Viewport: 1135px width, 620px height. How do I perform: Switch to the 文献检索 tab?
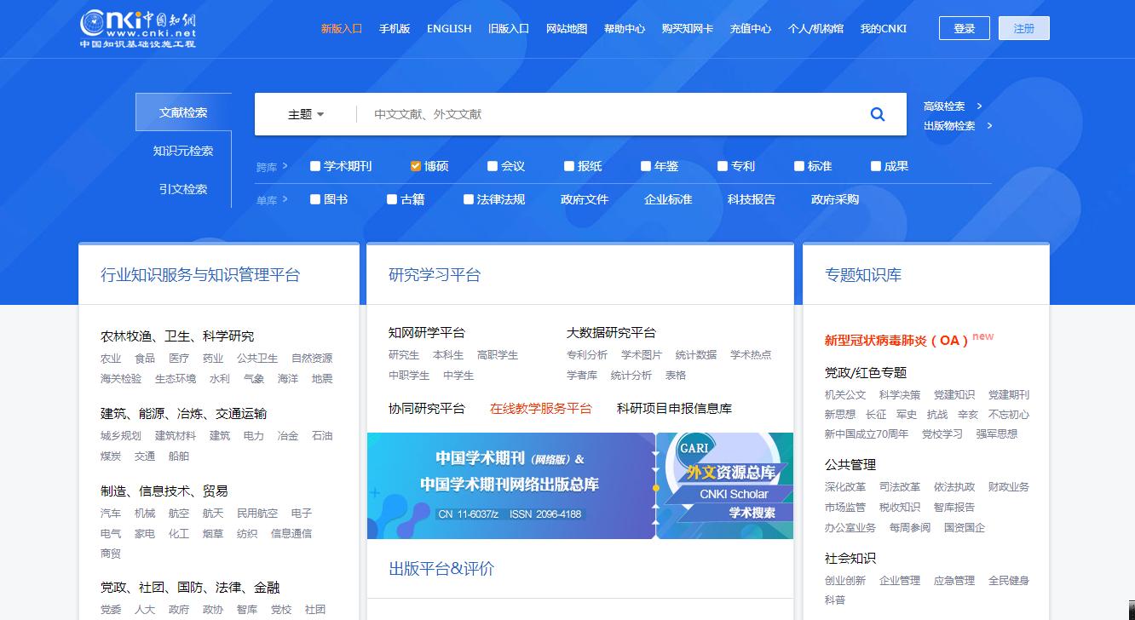[x=183, y=112]
